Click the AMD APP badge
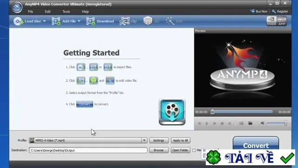 coord(282,21)
